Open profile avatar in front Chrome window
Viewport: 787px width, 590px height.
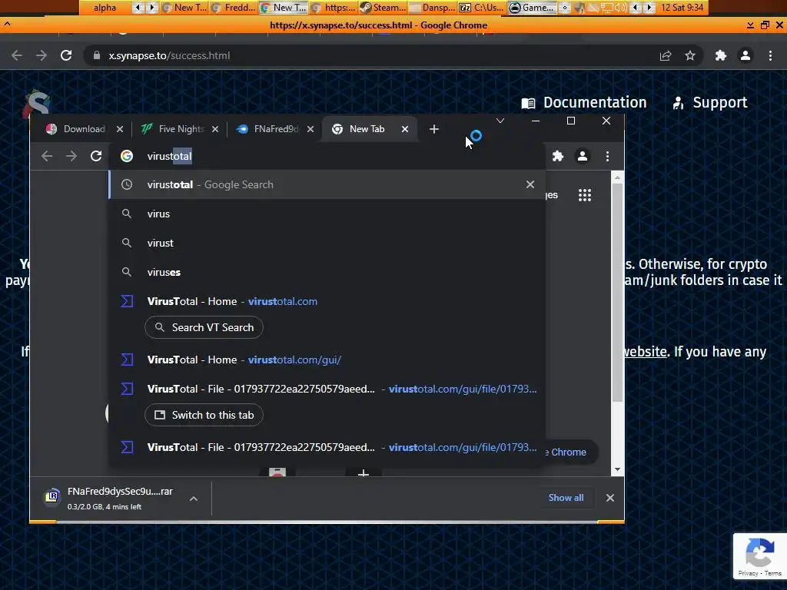(583, 156)
